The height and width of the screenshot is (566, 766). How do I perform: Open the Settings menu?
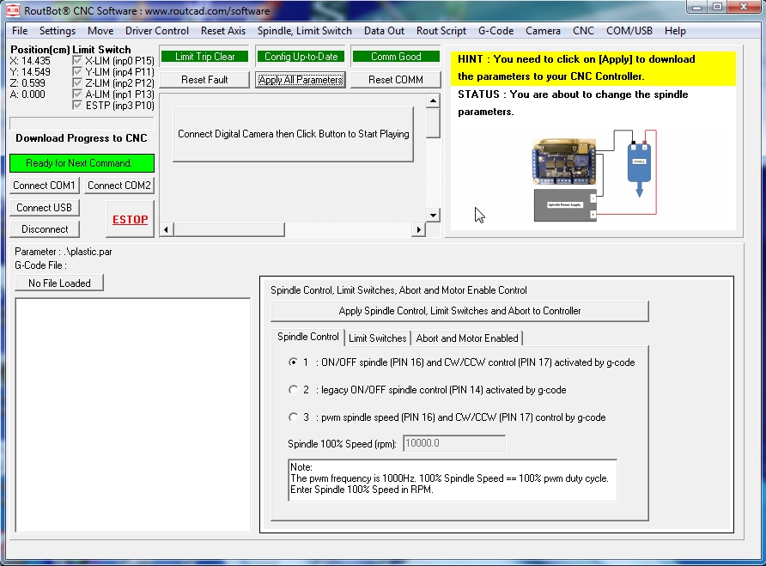click(x=58, y=31)
